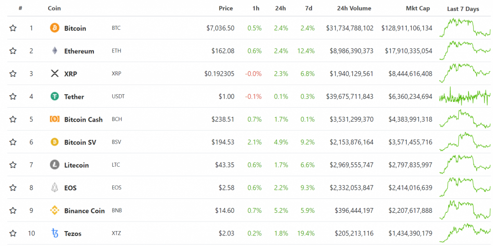Click the Bitcoin orange logo icon
The height and width of the screenshot is (246, 493).
[55, 28]
